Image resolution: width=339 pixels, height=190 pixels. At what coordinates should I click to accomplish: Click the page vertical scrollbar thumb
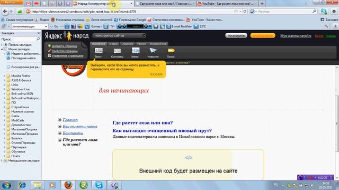tap(337, 123)
